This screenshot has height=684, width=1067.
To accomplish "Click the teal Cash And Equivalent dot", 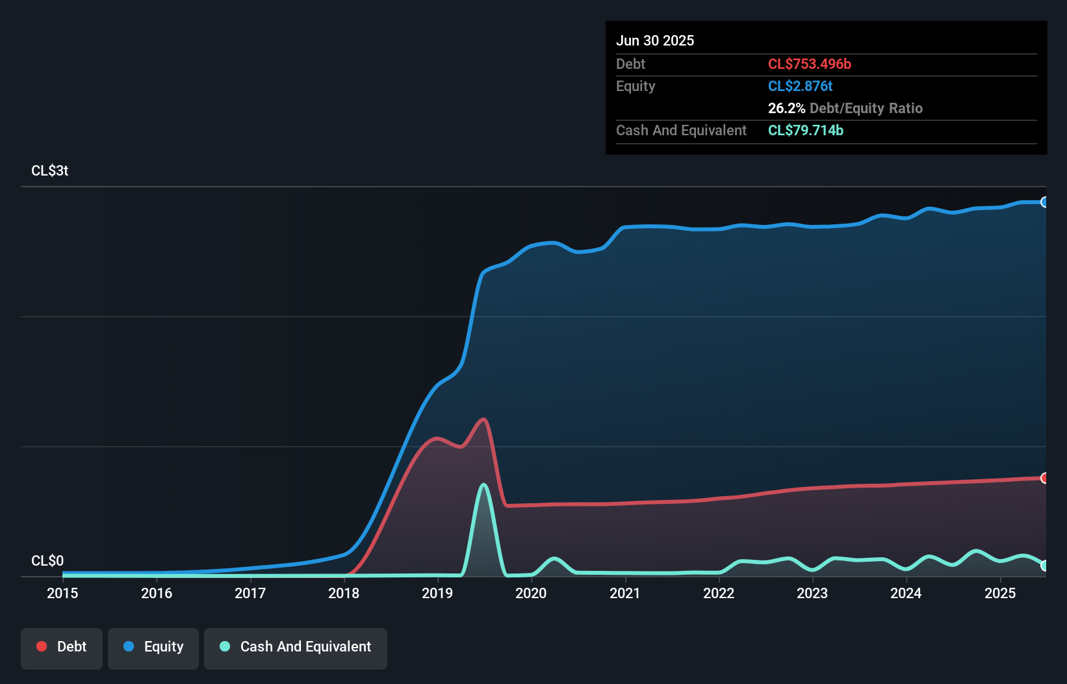I will coord(225,646).
